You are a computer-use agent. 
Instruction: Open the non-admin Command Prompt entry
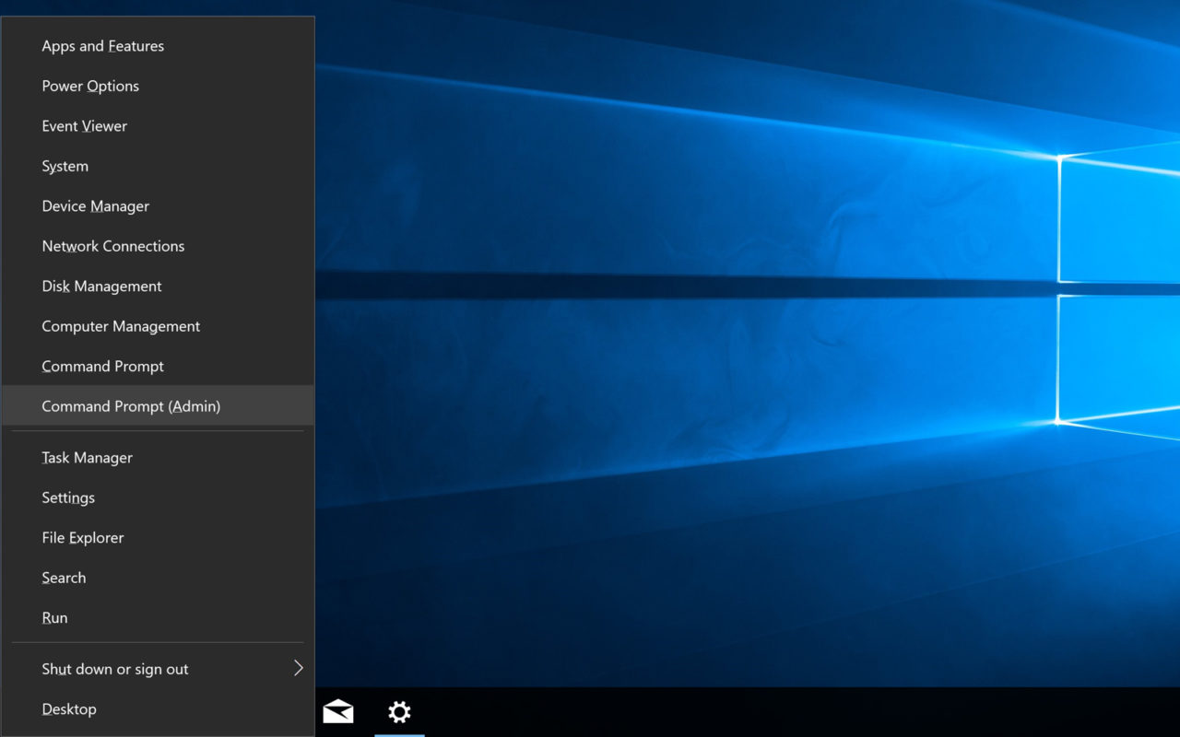[x=103, y=367]
